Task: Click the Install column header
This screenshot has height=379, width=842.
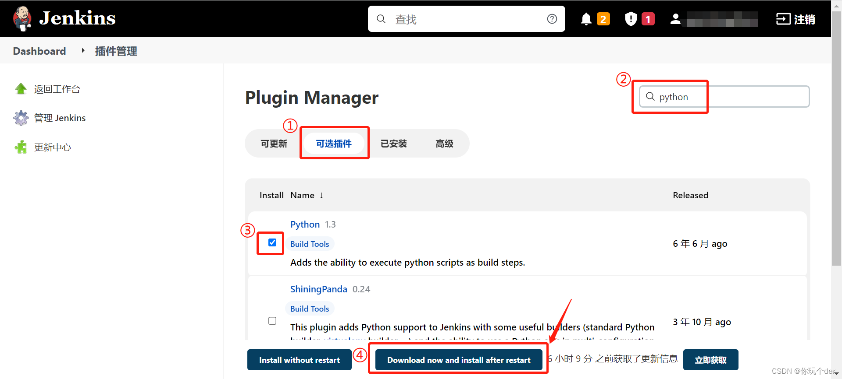Action: pyautogui.click(x=271, y=195)
